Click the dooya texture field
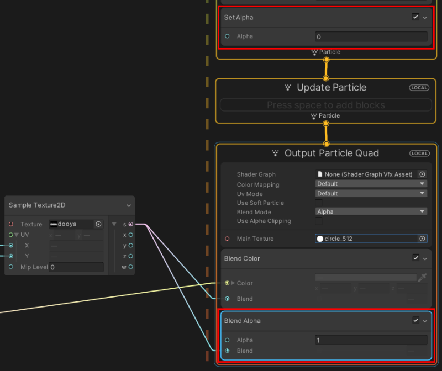Viewport: 442px width, 371px height. click(x=72, y=224)
